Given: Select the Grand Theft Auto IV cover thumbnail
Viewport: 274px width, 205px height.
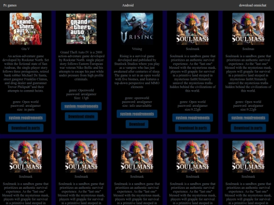Looking at the screenshot, I should click(x=81, y=29).
